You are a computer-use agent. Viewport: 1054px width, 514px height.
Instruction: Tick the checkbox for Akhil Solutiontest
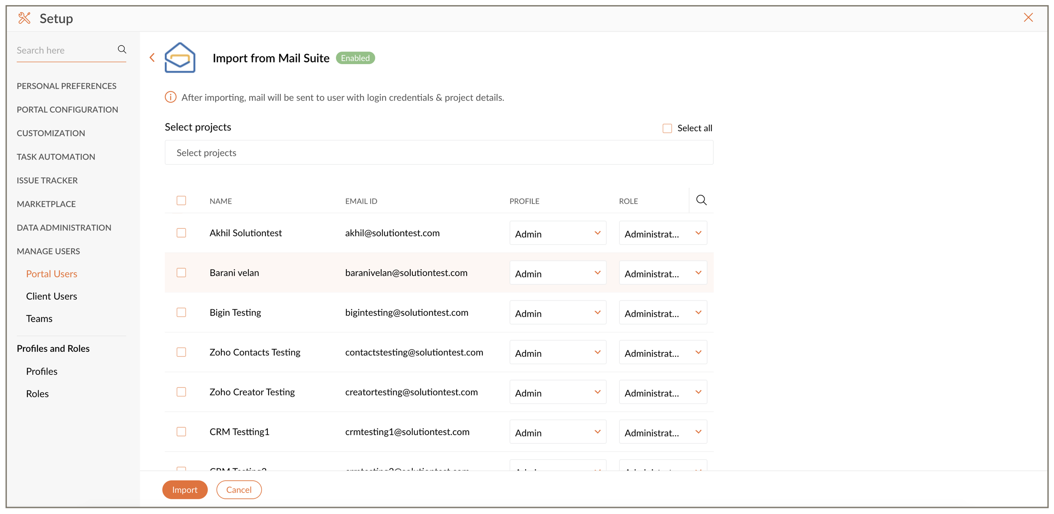(x=181, y=233)
